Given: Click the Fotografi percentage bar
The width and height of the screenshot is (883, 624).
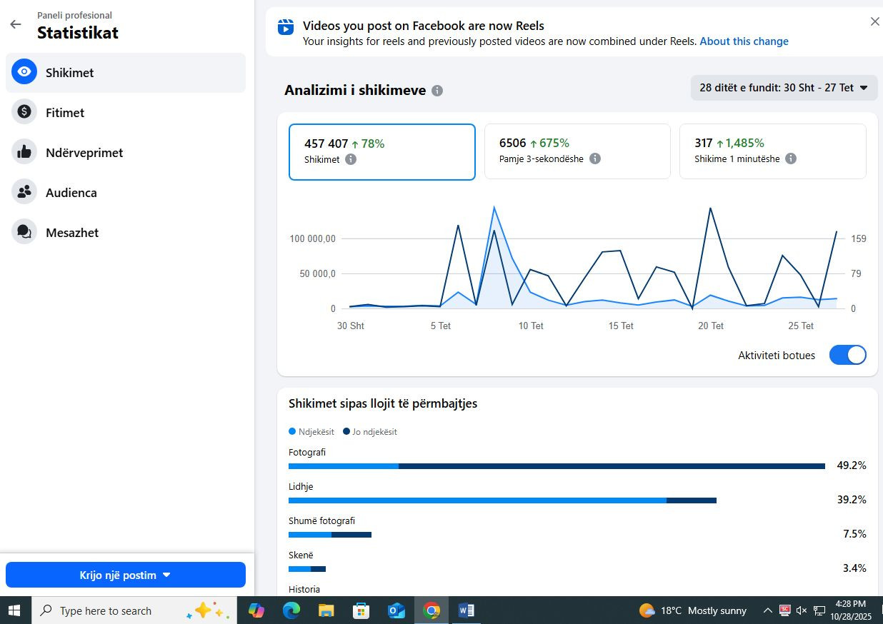Looking at the screenshot, I should [x=557, y=466].
